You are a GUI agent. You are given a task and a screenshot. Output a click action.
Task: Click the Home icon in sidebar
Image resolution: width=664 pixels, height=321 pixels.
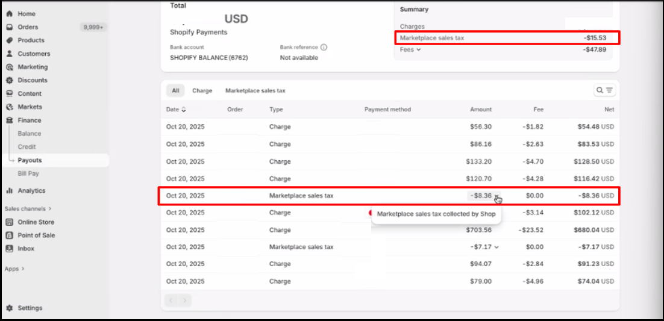10,14
